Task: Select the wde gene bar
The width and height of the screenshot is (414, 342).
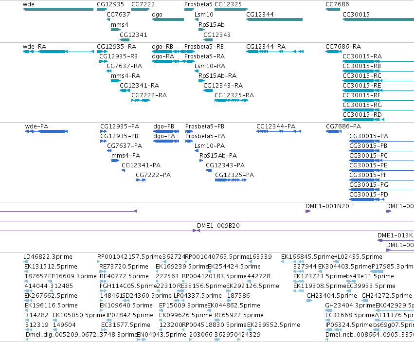Action: click(58, 9)
